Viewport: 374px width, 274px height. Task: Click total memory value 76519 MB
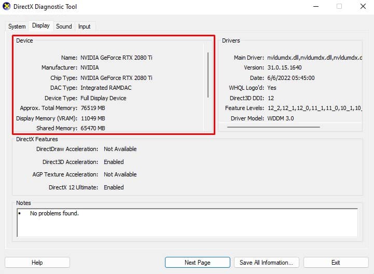(93, 108)
